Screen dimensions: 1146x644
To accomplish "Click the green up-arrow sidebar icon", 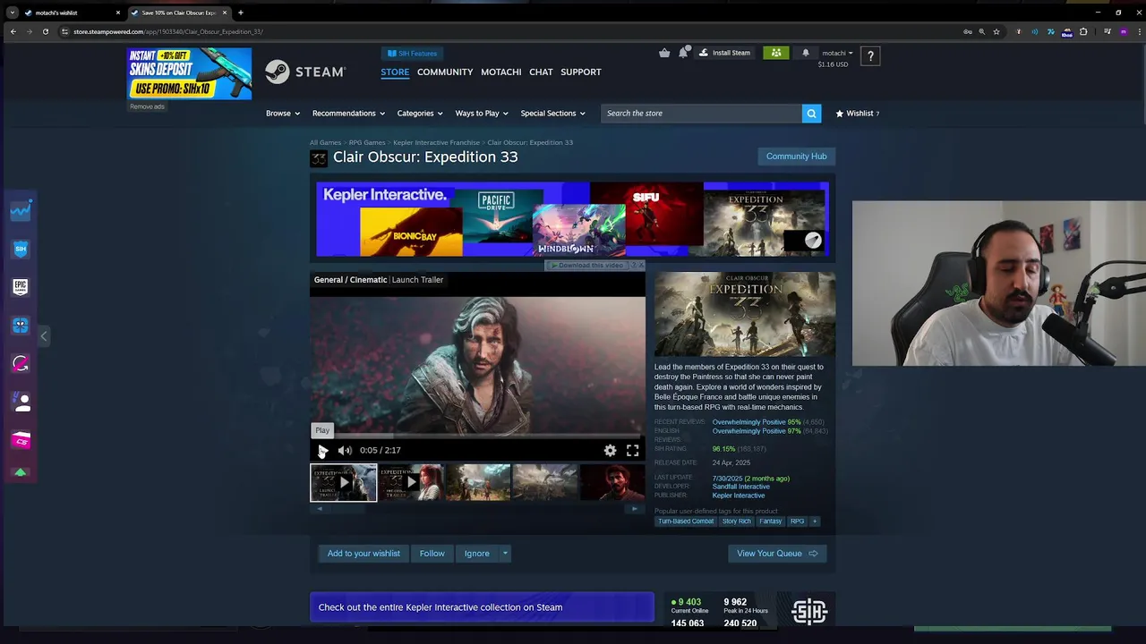I will coord(21,472).
